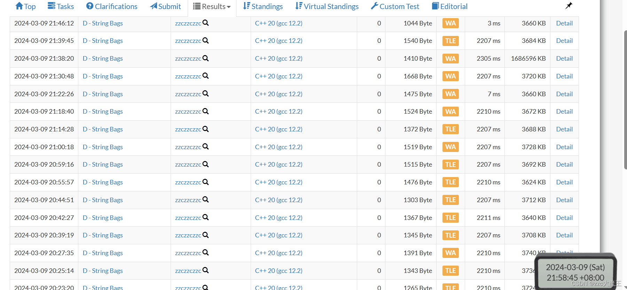Click the WA status badge in 21:46:12 row
This screenshot has height=290, width=627.
450,23
